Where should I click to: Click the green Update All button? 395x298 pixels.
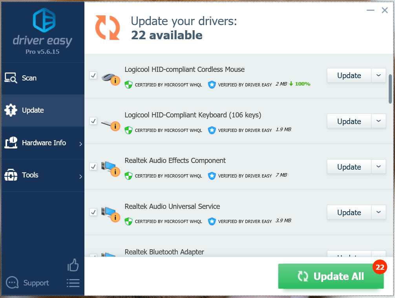click(331, 276)
